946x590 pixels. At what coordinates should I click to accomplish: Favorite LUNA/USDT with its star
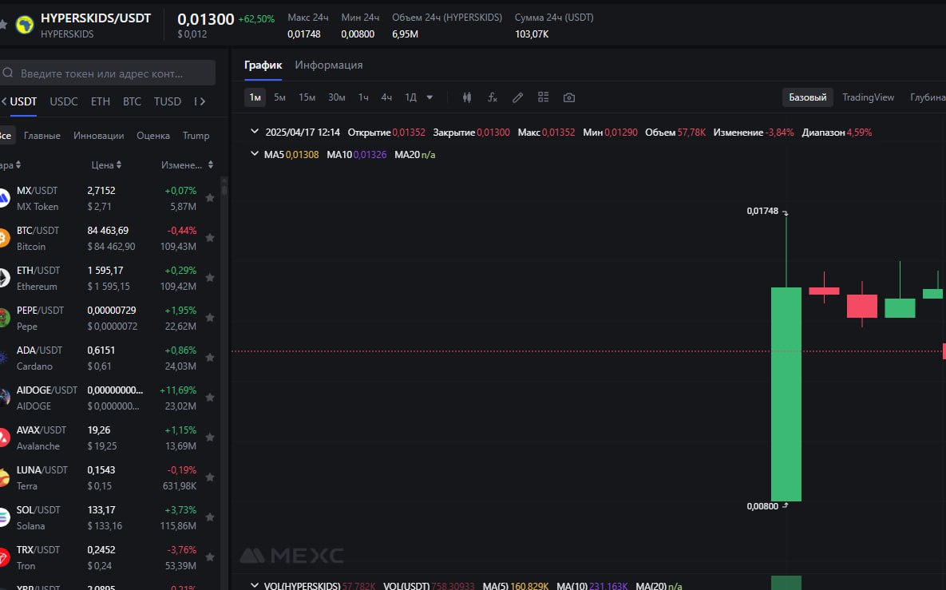(210, 477)
